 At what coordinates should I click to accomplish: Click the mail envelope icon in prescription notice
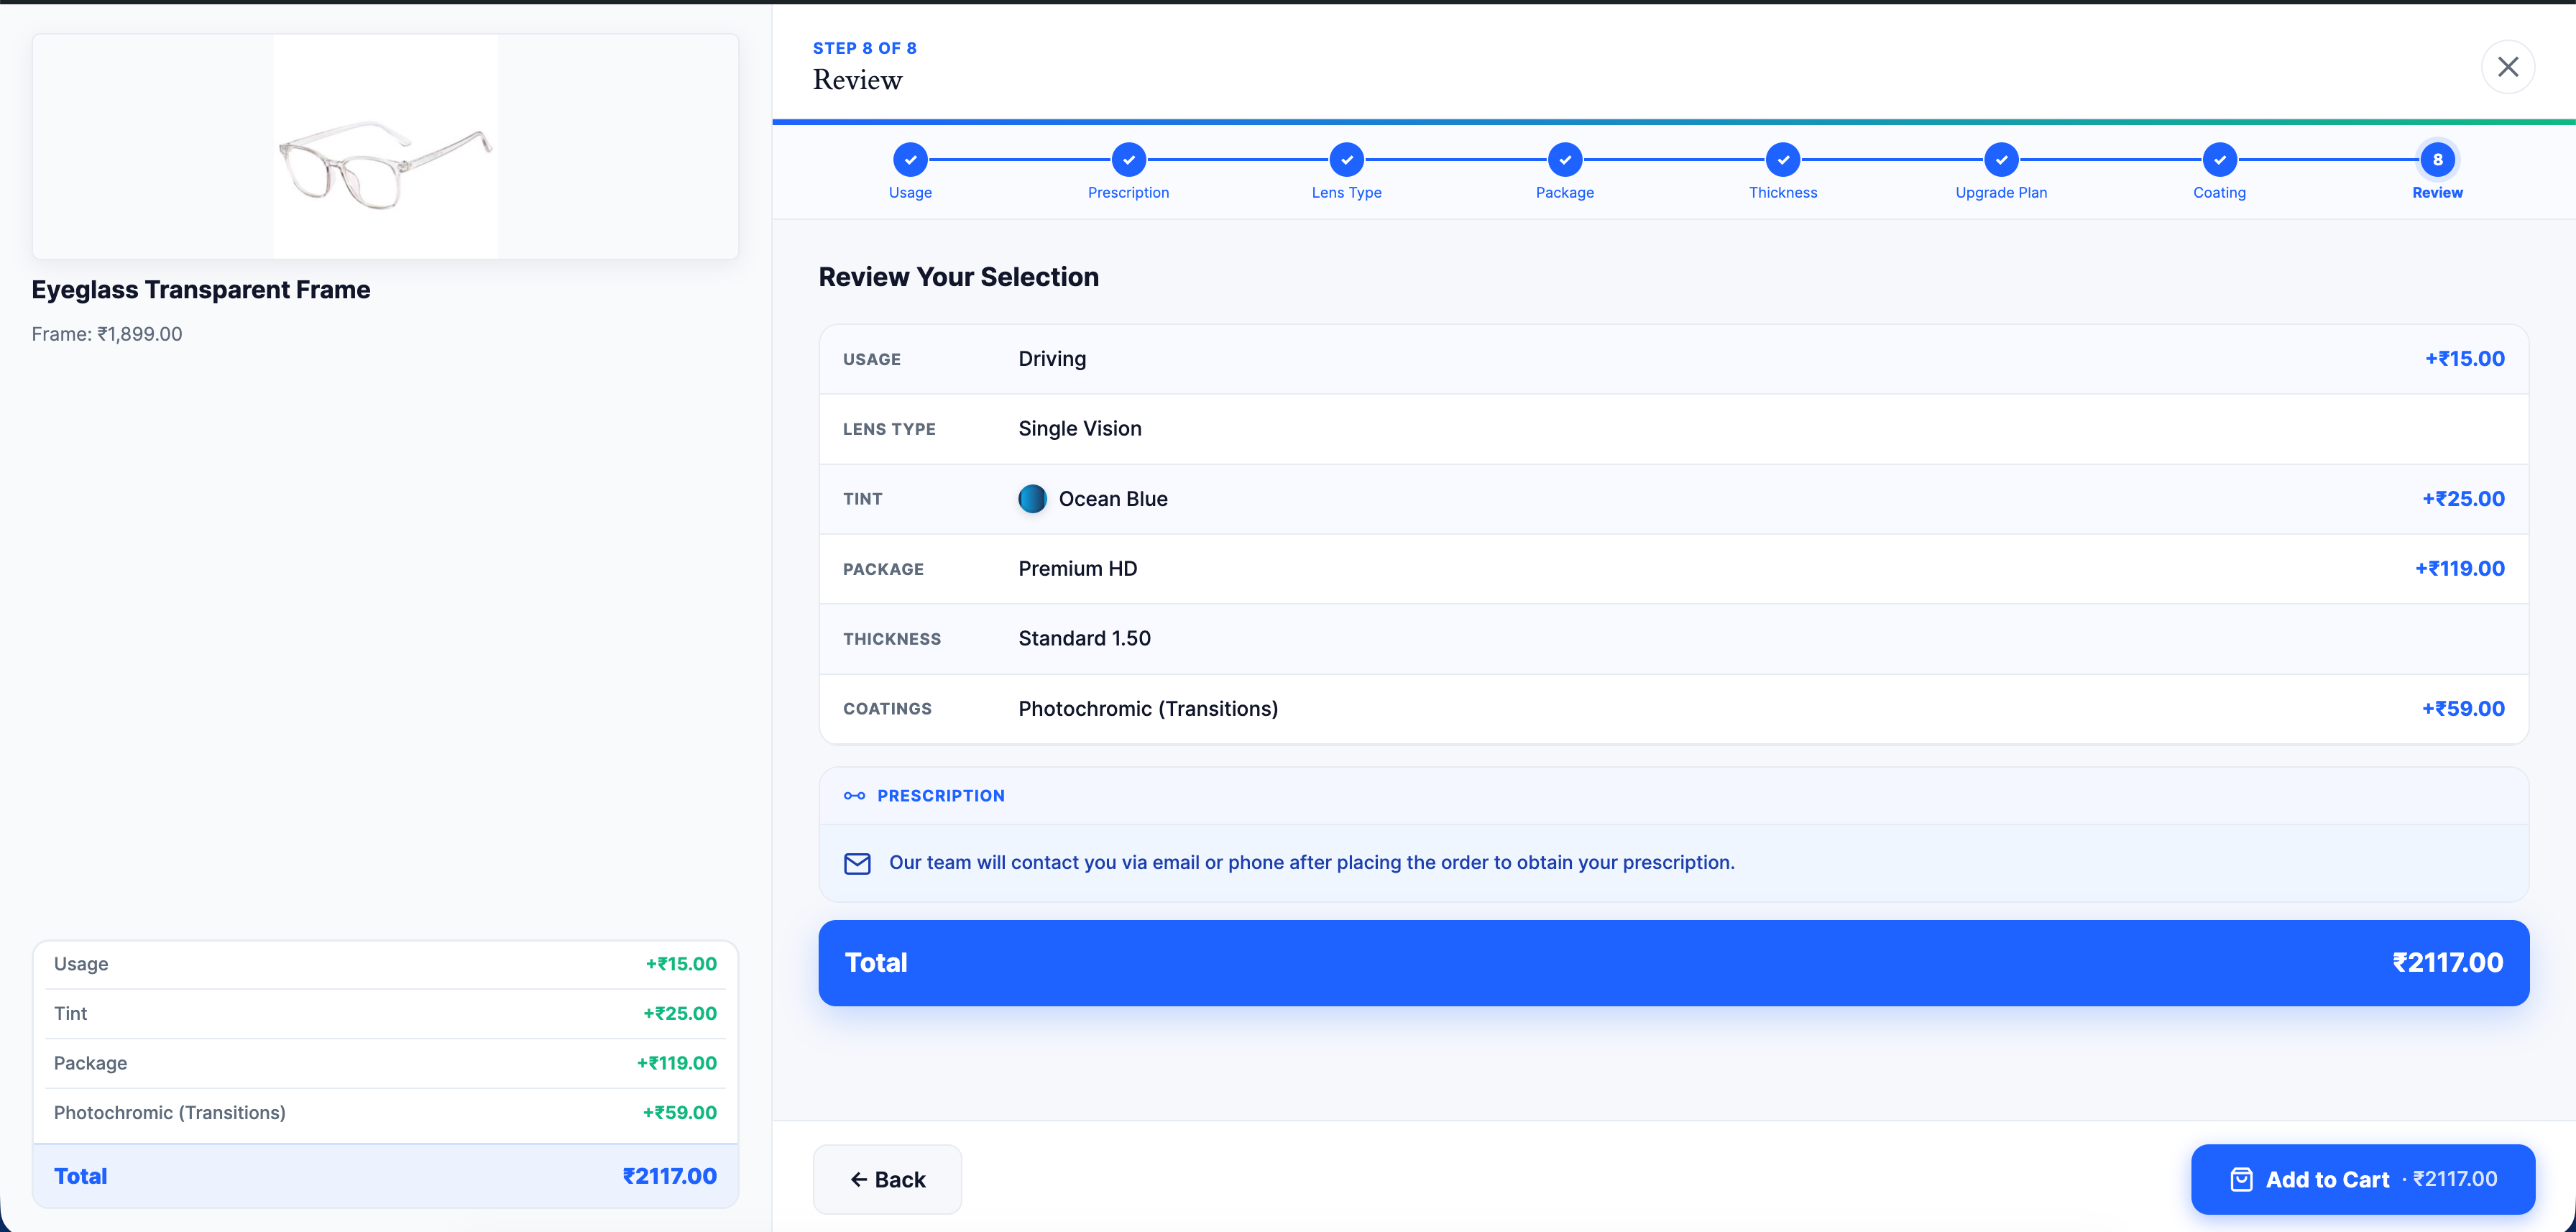857,862
